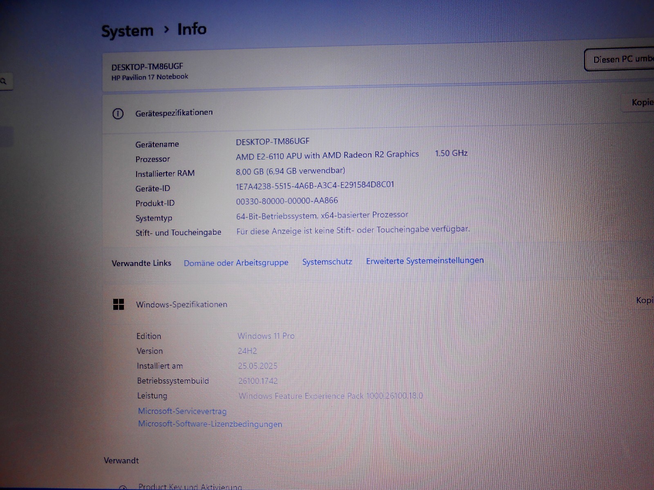Click the breadcrumb chevron between System and Info
Viewport: 654px width, 490px height.
point(166,29)
